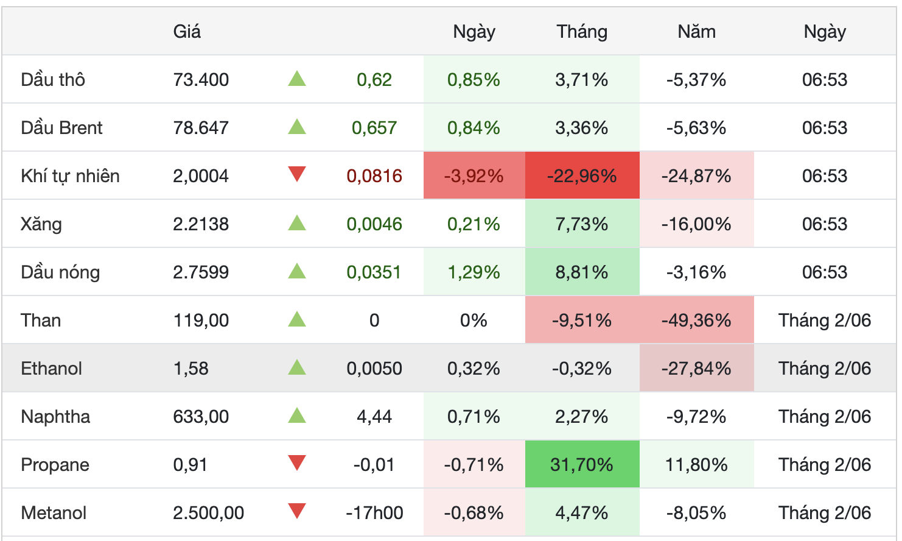902x541 pixels.
Task: Open the Ethanol commodity link
Action: (x=52, y=369)
